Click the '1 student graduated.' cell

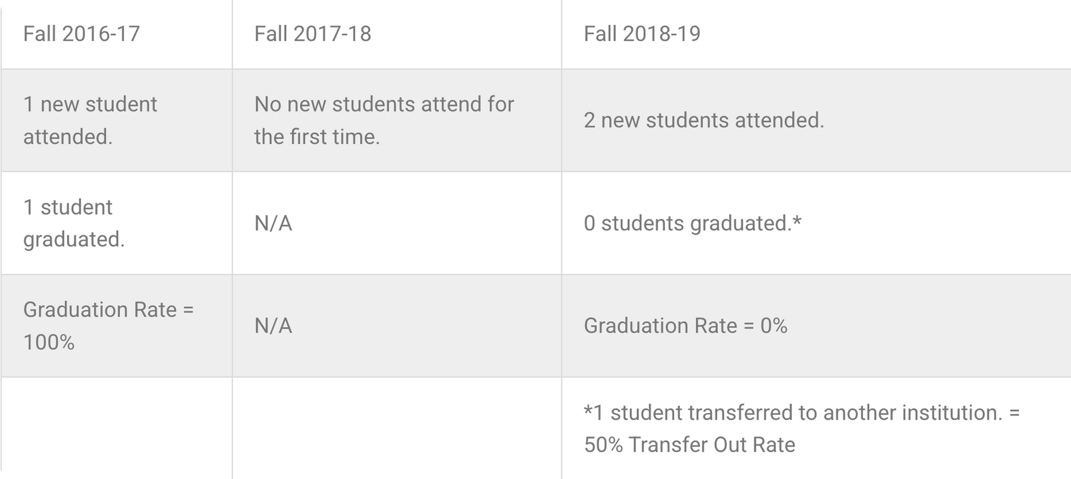(74, 223)
